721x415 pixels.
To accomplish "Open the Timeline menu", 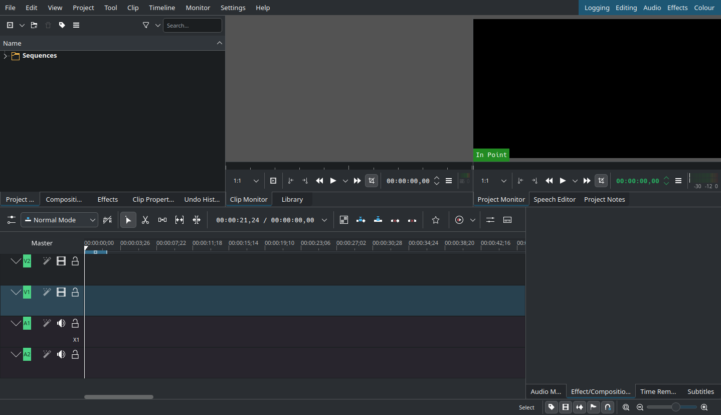I will pyautogui.click(x=162, y=8).
